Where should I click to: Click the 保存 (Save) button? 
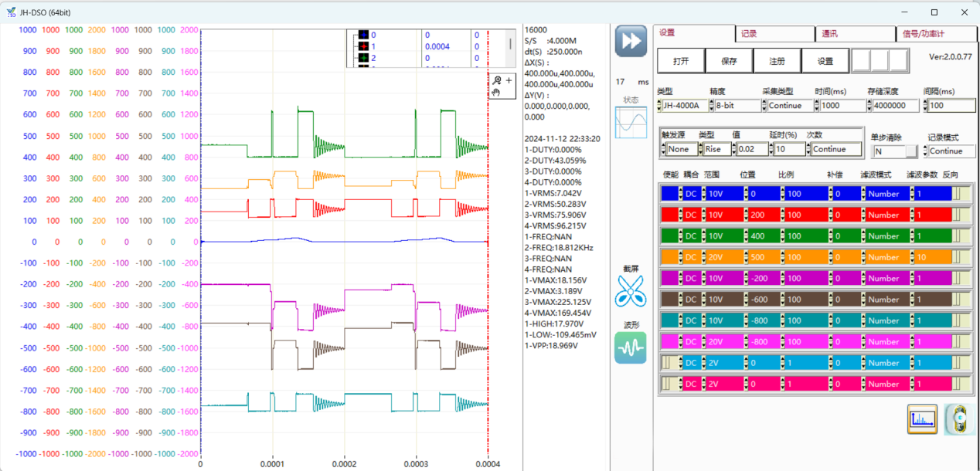(x=729, y=61)
